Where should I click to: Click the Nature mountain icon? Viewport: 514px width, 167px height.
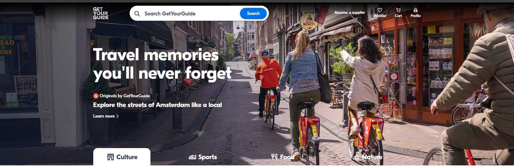click(x=356, y=157)
